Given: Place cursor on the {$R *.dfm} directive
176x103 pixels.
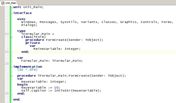Looking at the screenshot, I should tap(27, 70).
